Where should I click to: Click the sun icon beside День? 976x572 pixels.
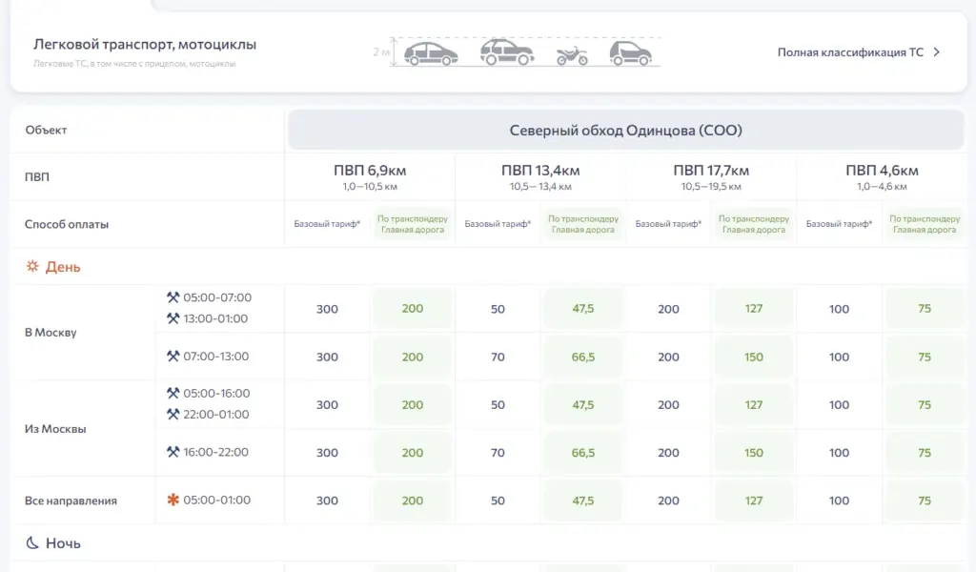[x=32, y=266]
